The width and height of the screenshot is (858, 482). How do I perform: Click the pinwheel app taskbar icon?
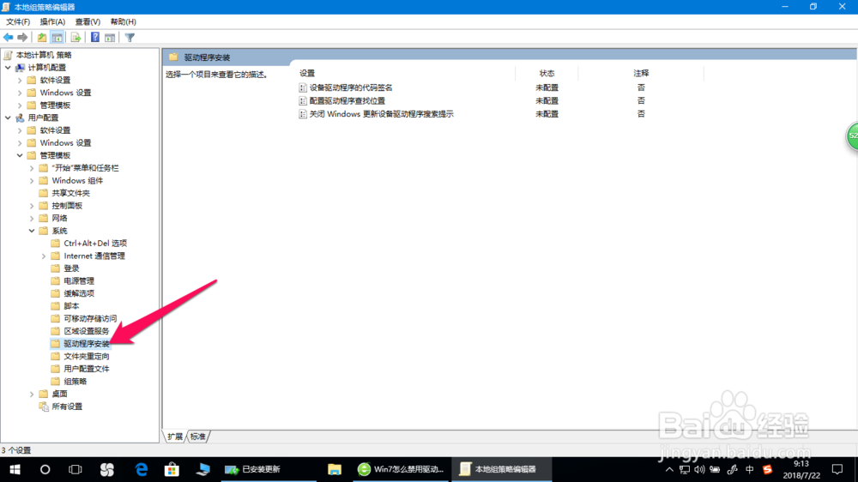tap(107, 469)
